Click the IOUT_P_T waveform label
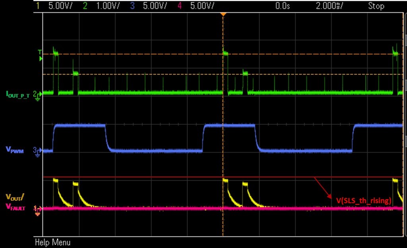The height and width of the screenshot is (248, 407). (17, 94)
